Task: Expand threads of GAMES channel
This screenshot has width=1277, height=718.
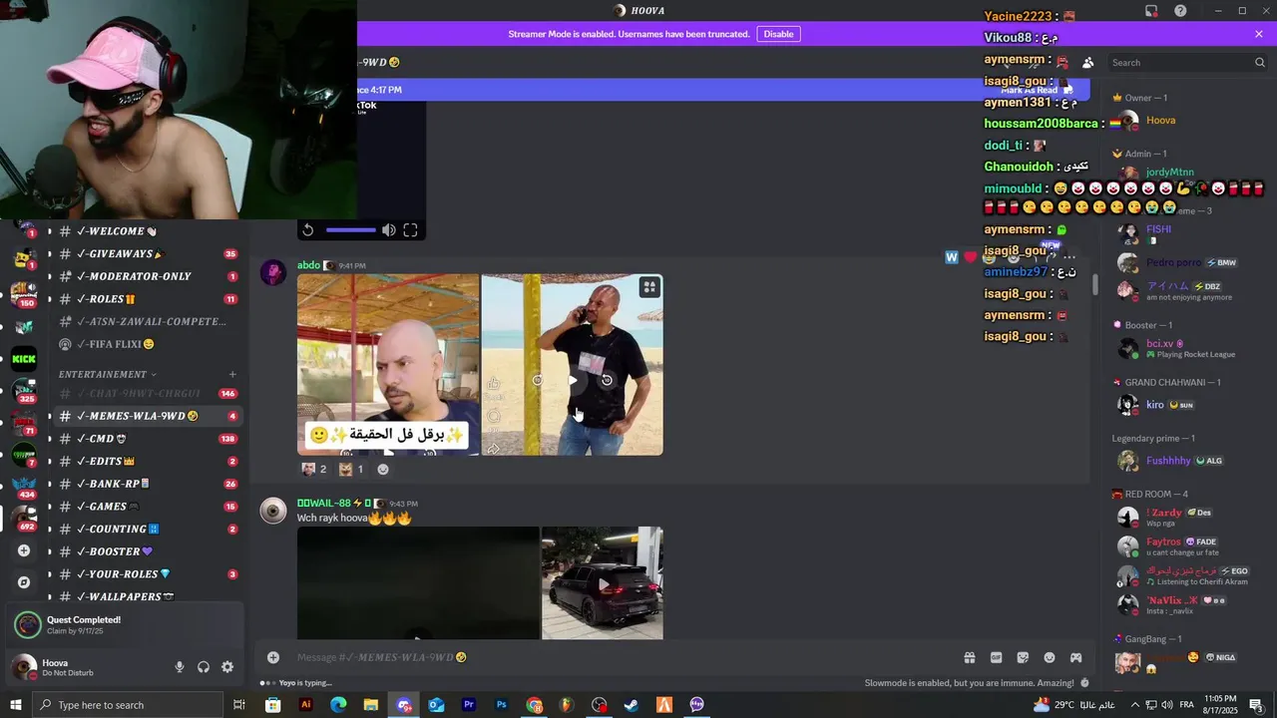Action: point(50,507)
